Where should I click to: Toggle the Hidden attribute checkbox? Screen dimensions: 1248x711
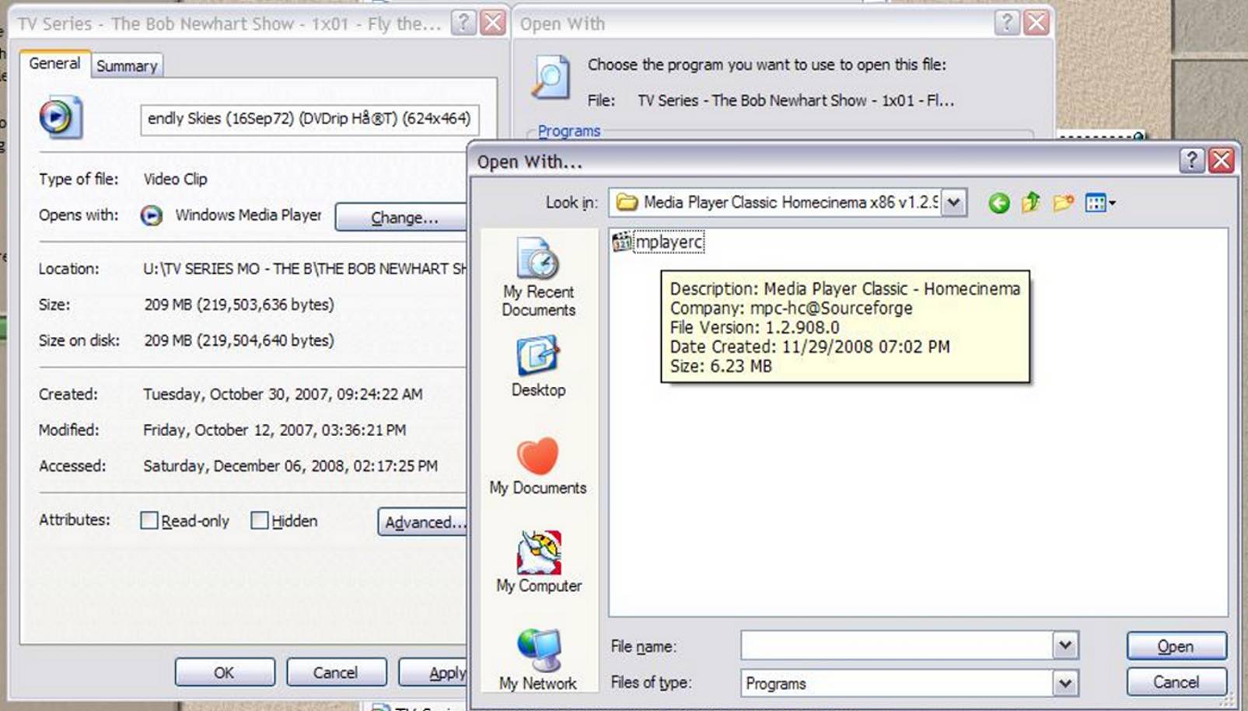tap(259, 521)
